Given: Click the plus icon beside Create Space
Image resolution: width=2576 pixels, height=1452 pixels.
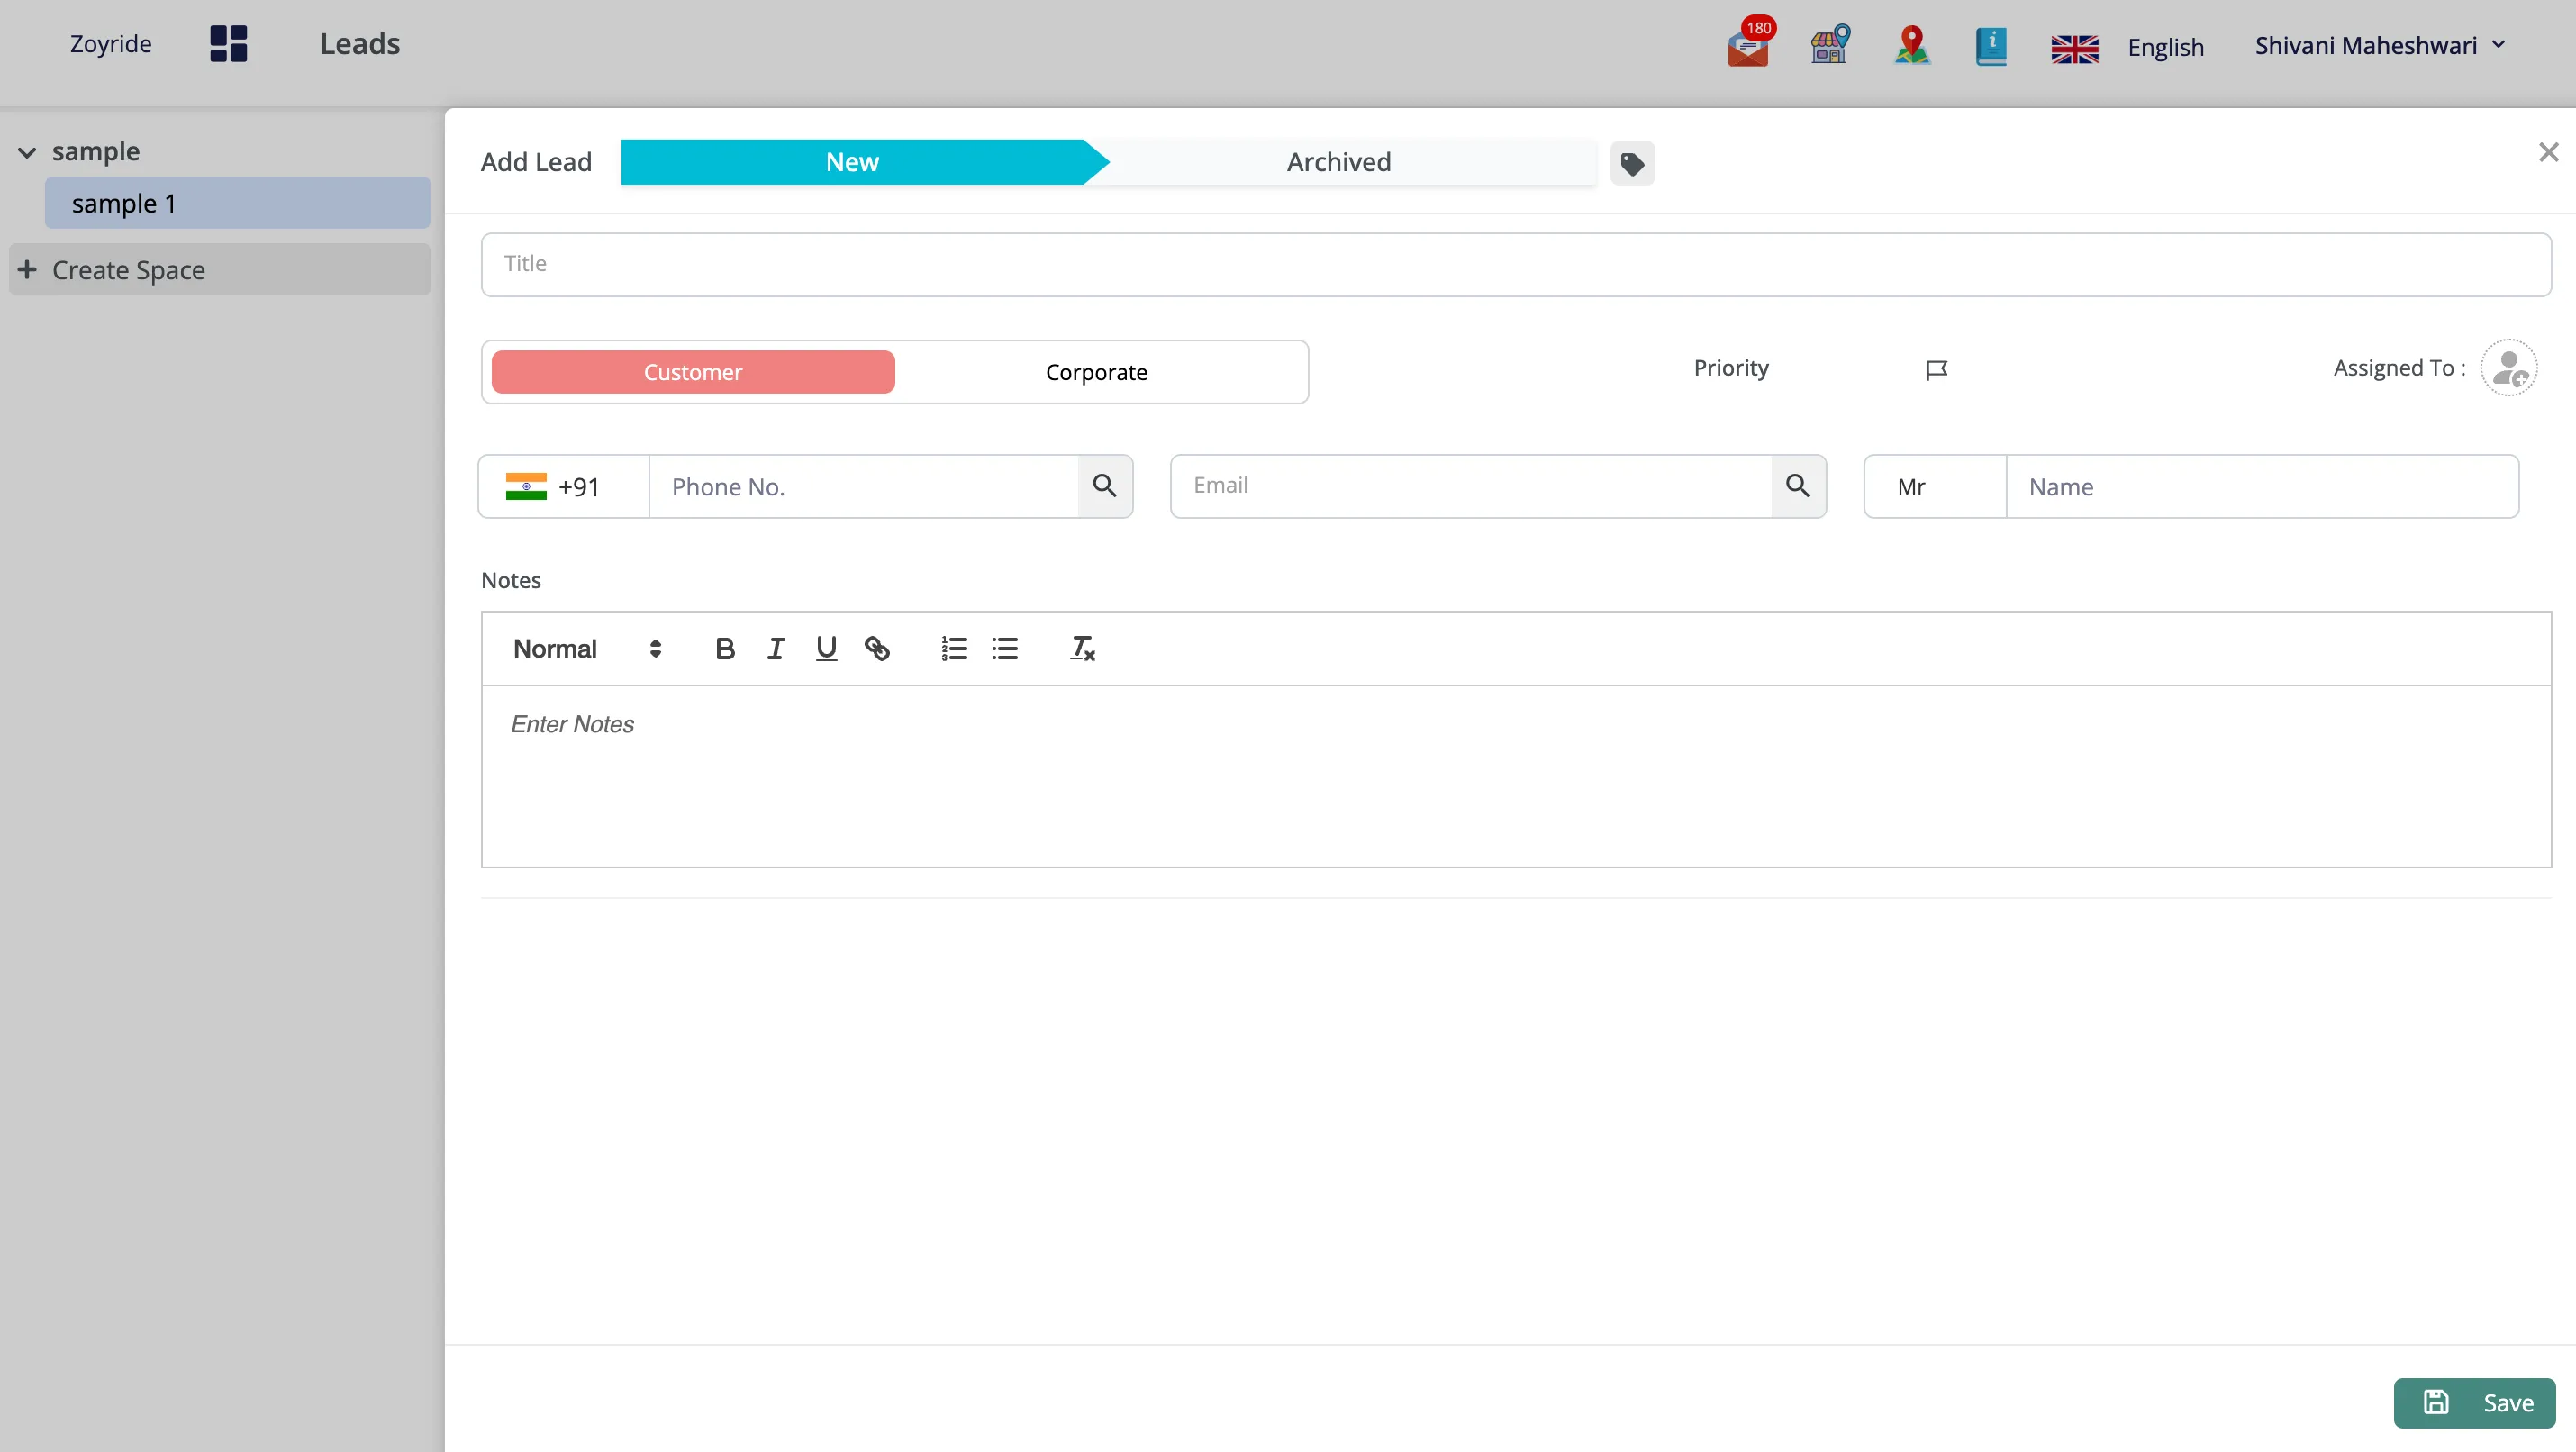Looking at the screenshot, I should [27, 269].
